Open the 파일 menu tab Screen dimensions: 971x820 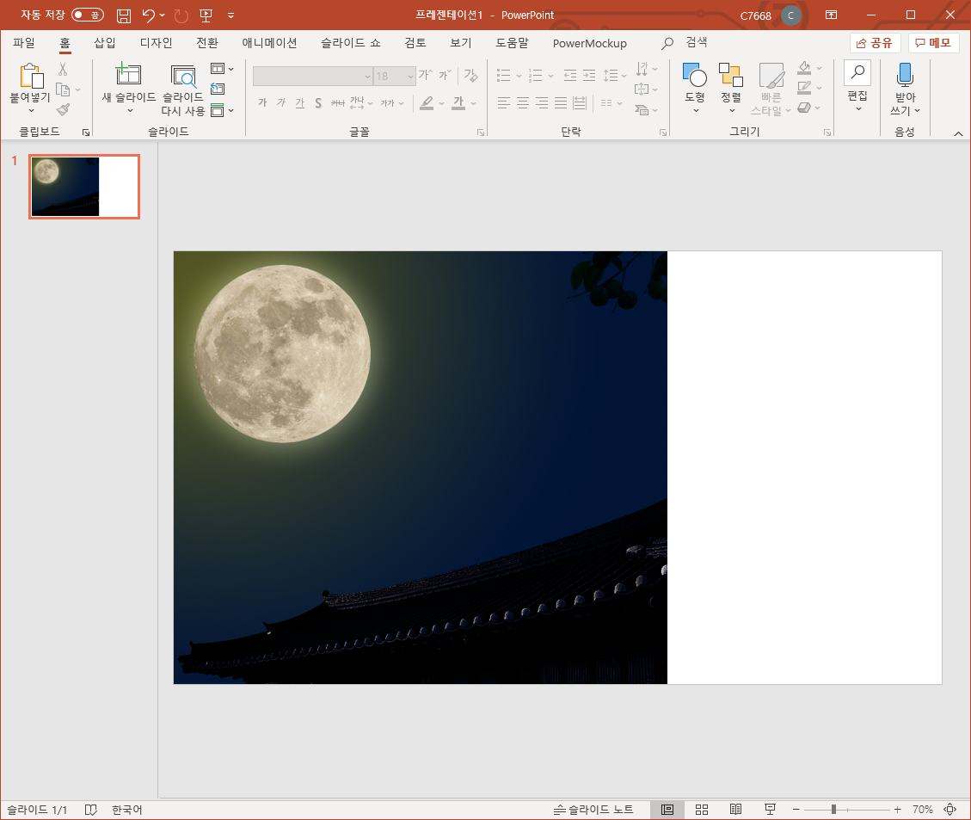click(x=24, y=43)
